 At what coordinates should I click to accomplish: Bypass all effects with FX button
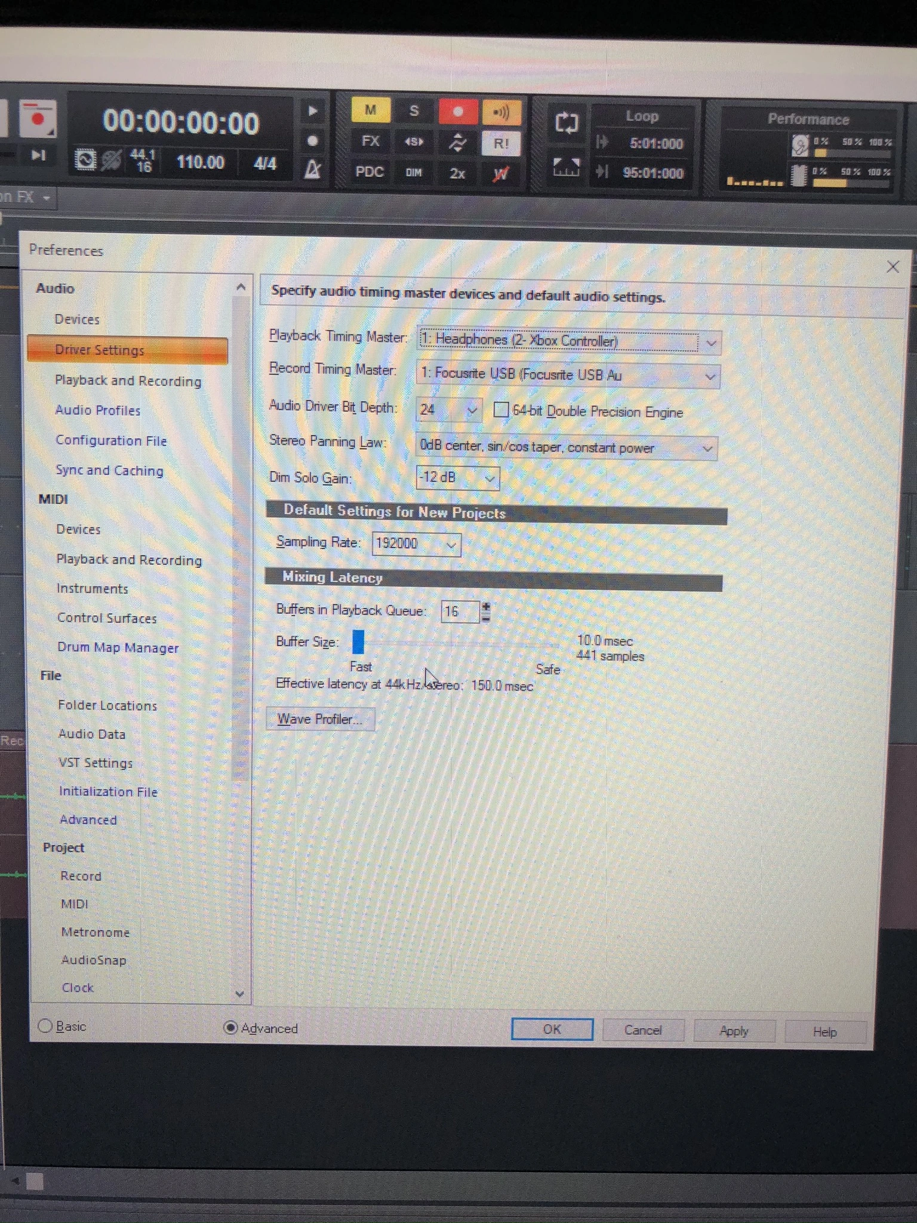click(370, 141)
